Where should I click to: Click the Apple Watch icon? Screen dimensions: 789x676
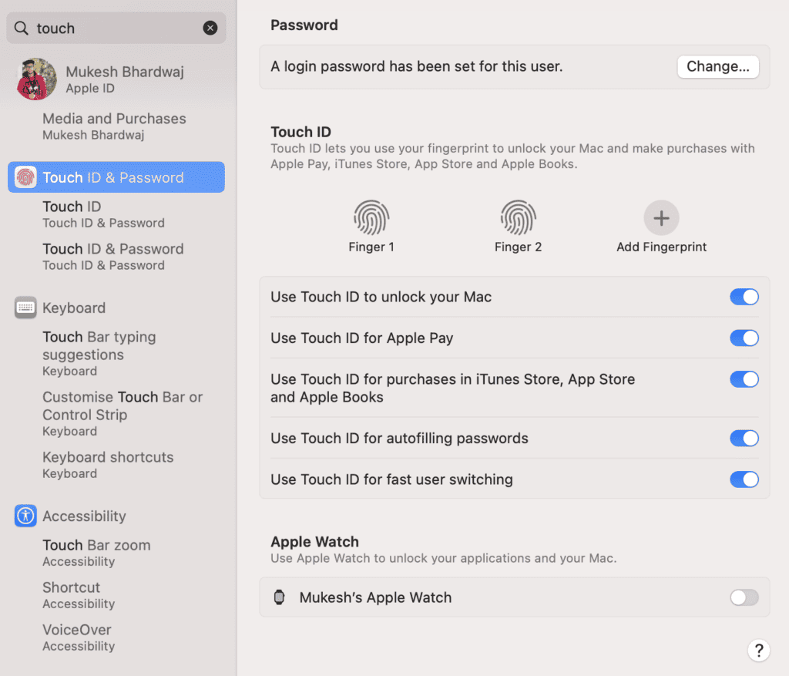279,597
